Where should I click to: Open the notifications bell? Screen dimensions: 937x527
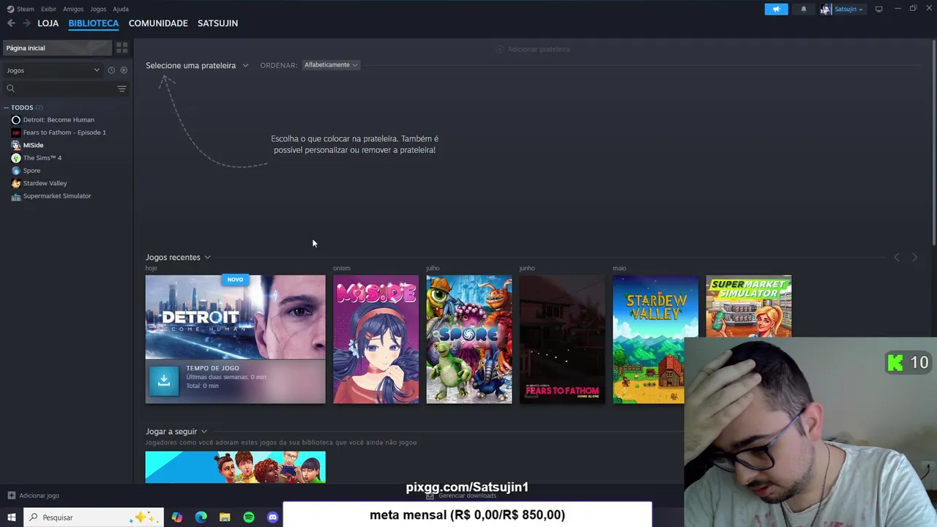803,10
